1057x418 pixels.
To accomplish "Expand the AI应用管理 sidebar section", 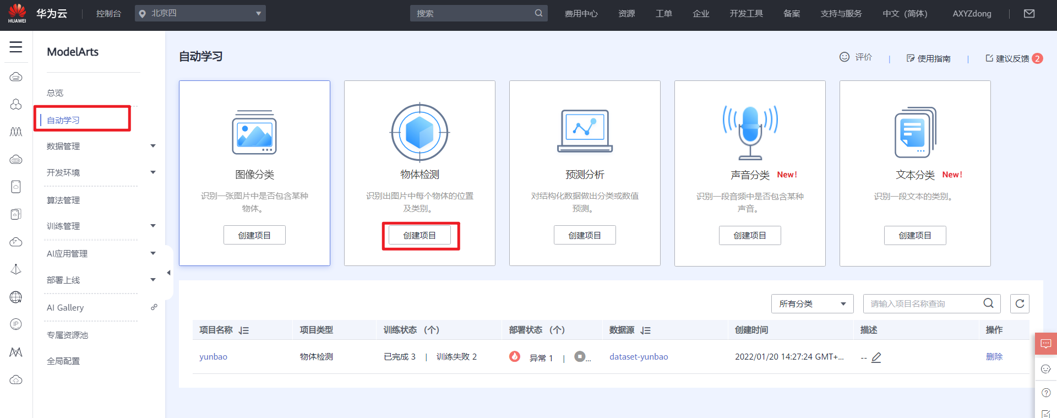I will (x=153, y=253).
